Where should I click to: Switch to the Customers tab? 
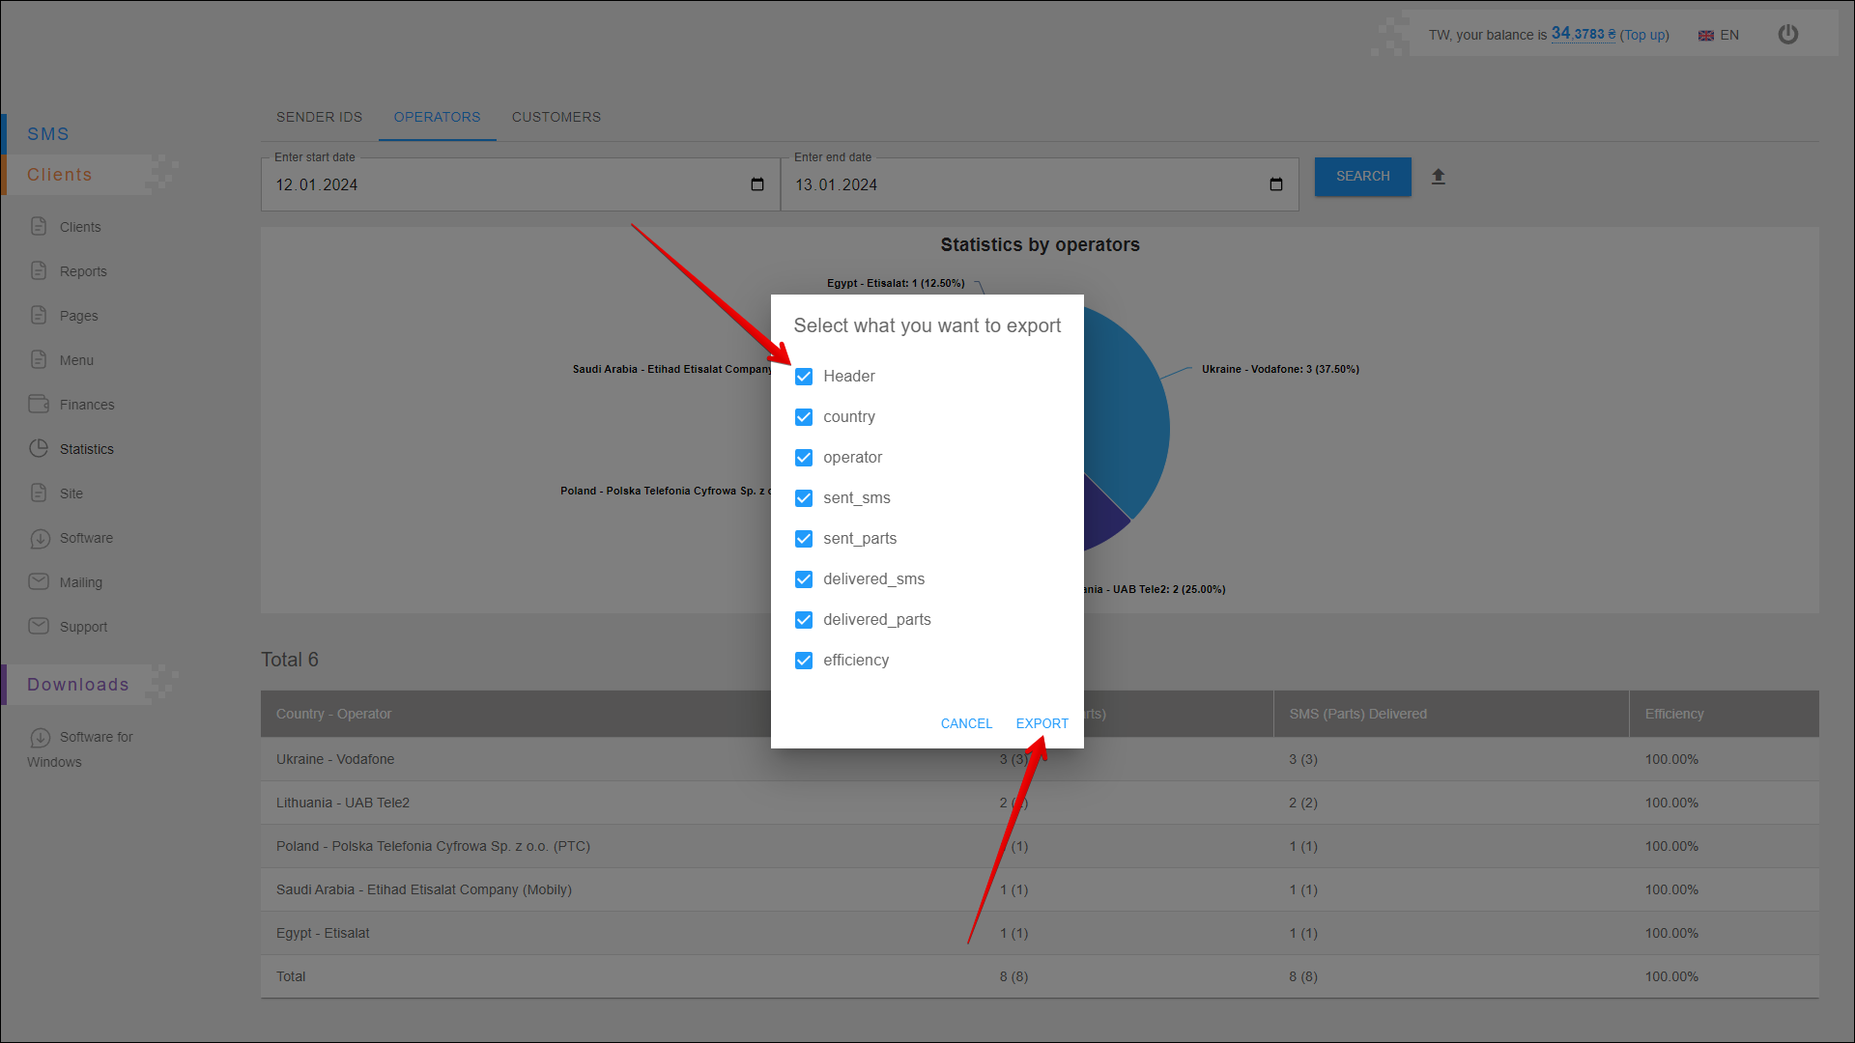point(556,117)
